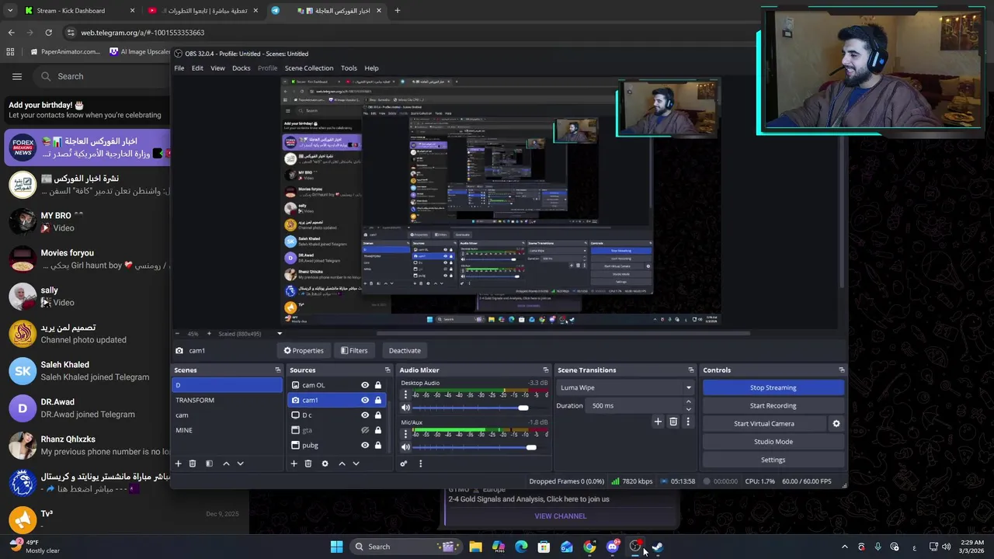Mute Desktop Audio speaker icon

[405, 408]
